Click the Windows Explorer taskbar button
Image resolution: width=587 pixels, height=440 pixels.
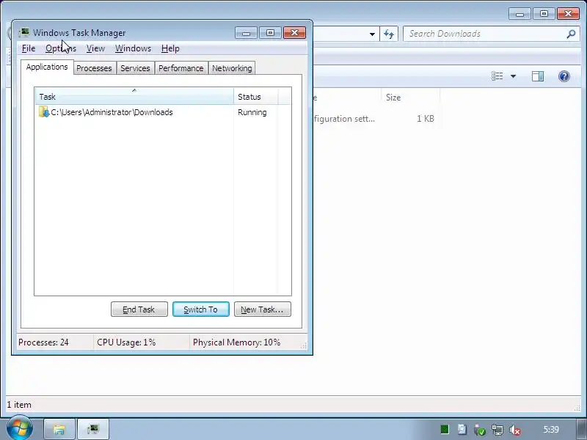[x=59, y=429]
